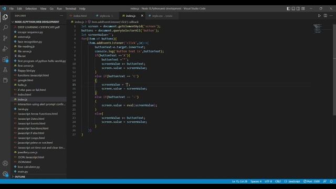This screenshot has width=336, height=189.
Task: Open the Edit menu
Action: coord(19,8)
